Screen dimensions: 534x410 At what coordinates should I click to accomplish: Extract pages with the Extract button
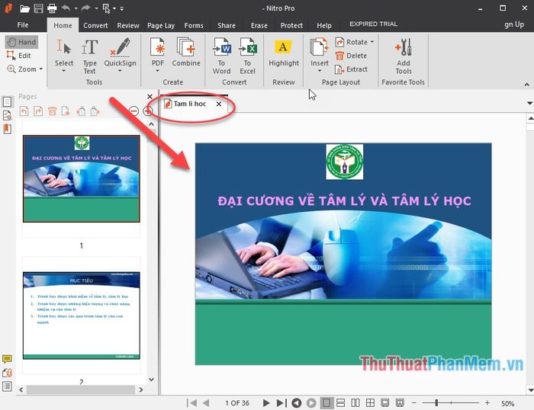point(352,69)
